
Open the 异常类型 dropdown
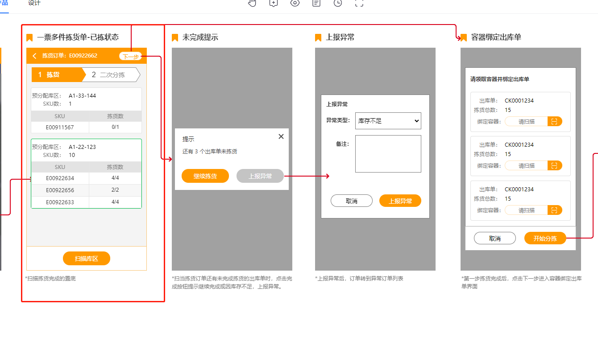pyautogui.click(x=388, y=121)
